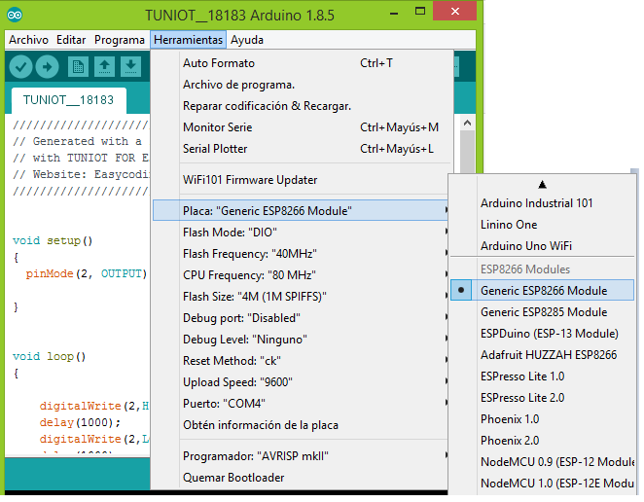Click the 'delay(1000);' code line
The width and height of the screenshot is (644, 502).
pyautogui.click(x=80, y=422)
